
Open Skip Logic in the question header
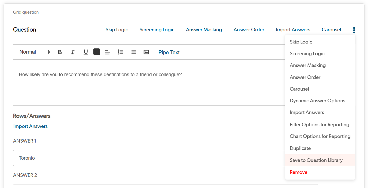tap(117, 30)
